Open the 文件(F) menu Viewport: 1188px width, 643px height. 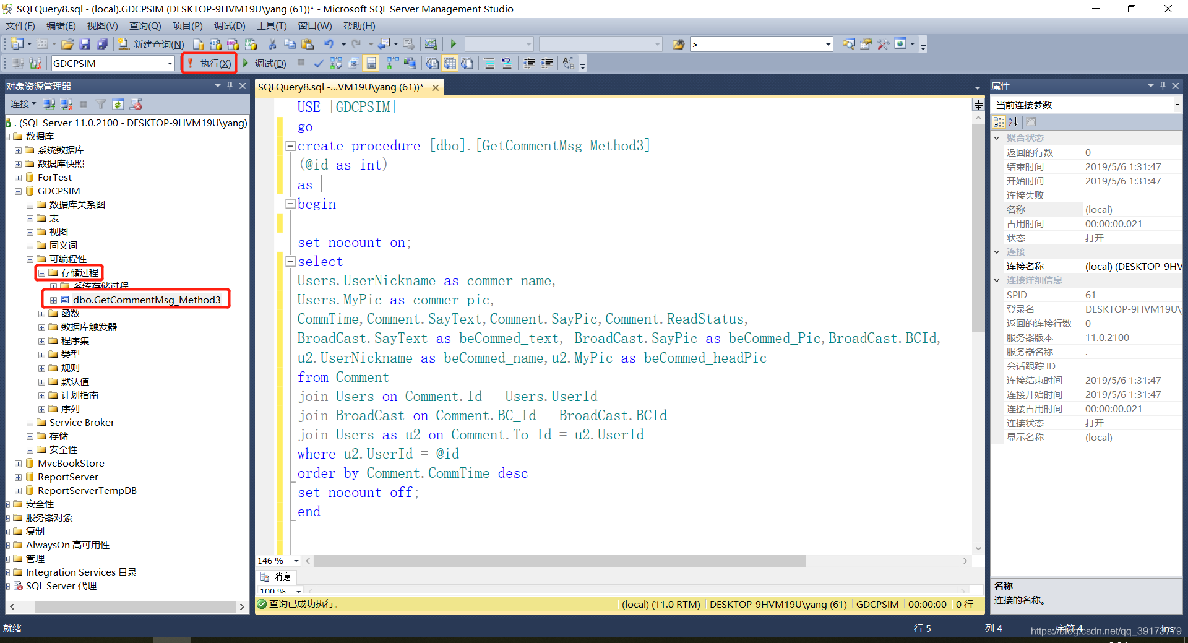coord(20,26)
